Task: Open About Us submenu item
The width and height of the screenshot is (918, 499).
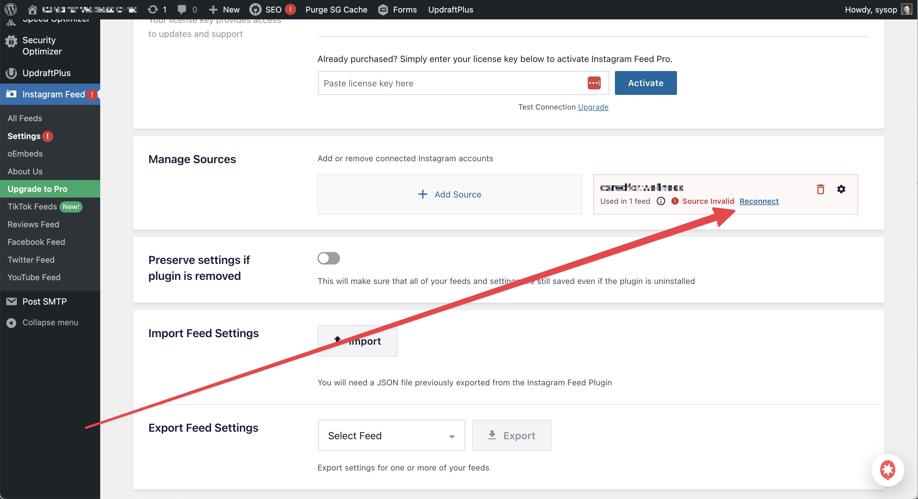Action: (25, 172)
